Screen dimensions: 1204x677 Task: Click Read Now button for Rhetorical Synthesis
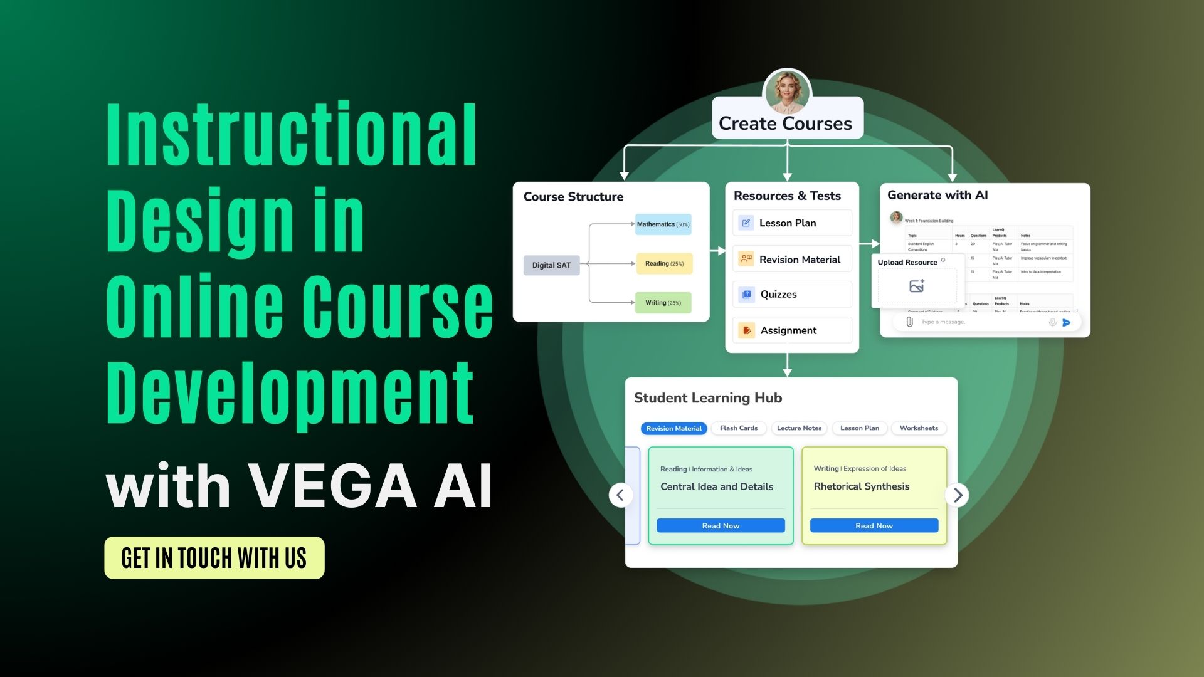[x=874, y=526]
